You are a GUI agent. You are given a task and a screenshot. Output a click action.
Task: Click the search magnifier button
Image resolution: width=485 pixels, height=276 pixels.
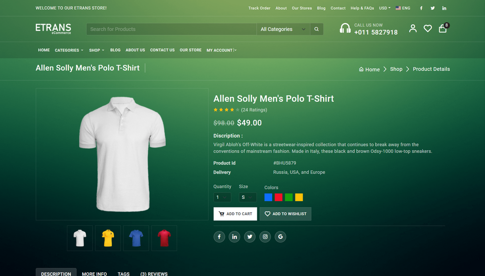[317, 29]
